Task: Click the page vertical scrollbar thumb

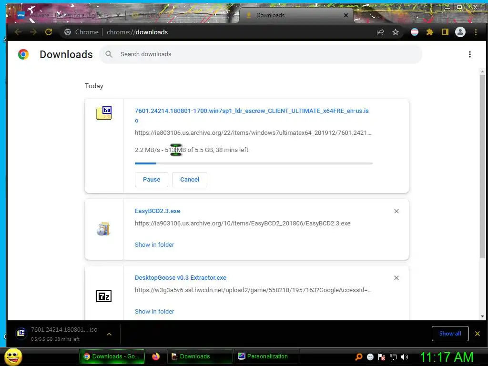Action: (x=482, y=166)
